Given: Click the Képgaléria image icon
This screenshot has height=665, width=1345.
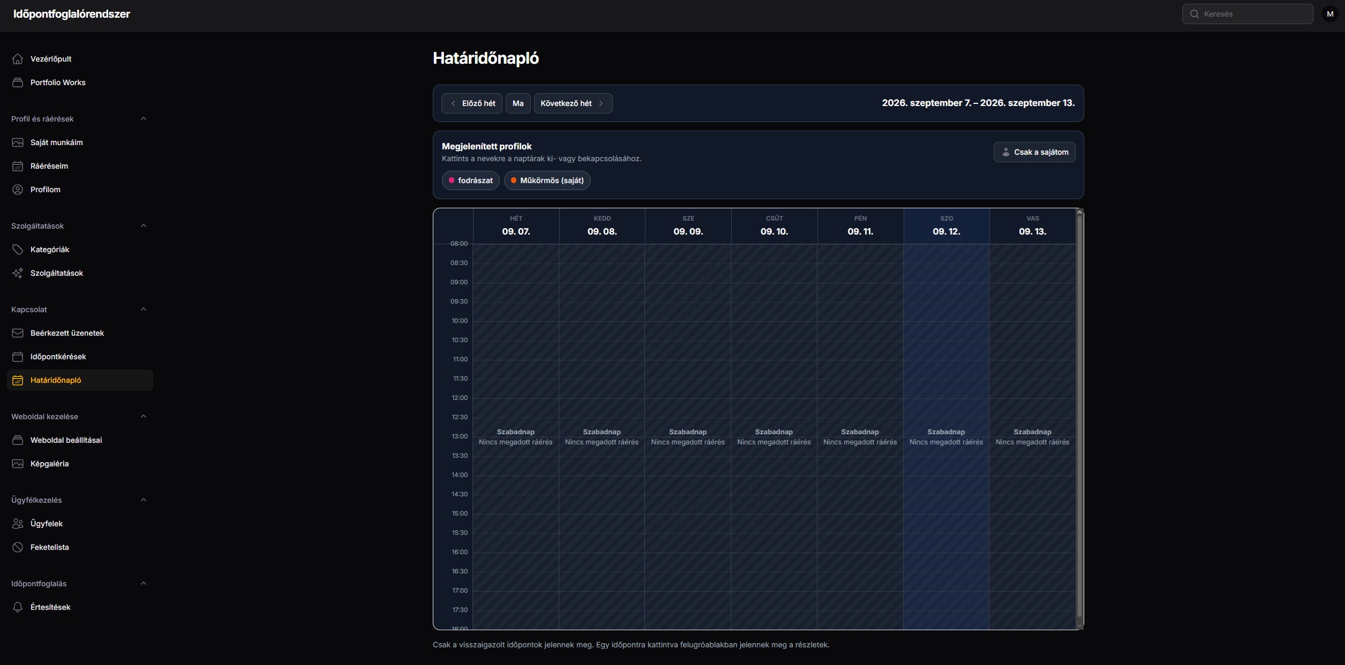Looking at the screenshot, I should pyautogui.click(x=18, y=464).
